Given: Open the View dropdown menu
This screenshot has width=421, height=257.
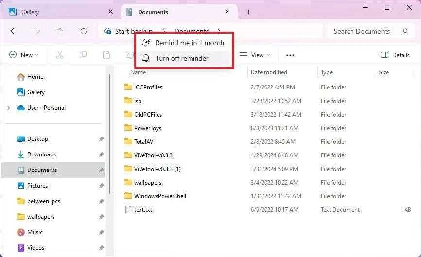Looking at the screenshot, I should pyautogui.click(x=255, y=55).
